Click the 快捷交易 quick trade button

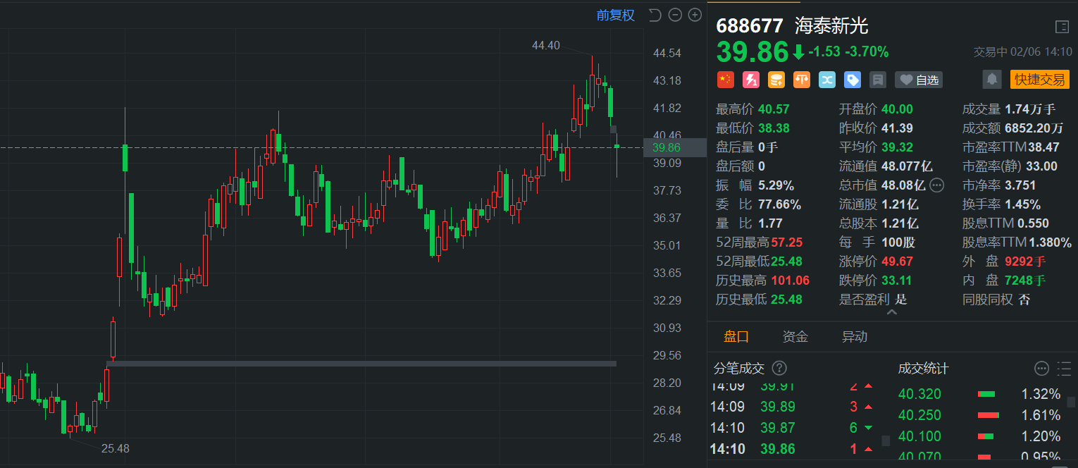click(1039, 79)
